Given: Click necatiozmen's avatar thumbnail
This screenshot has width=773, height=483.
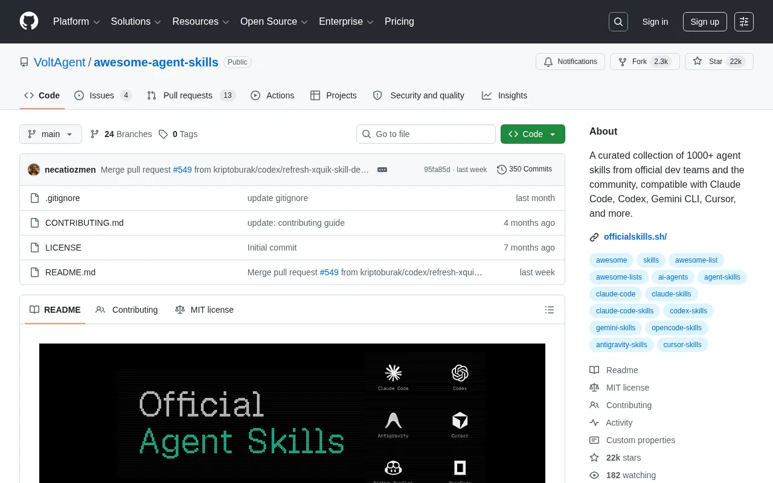Looking at the screenshot, I should click(34, 170).
